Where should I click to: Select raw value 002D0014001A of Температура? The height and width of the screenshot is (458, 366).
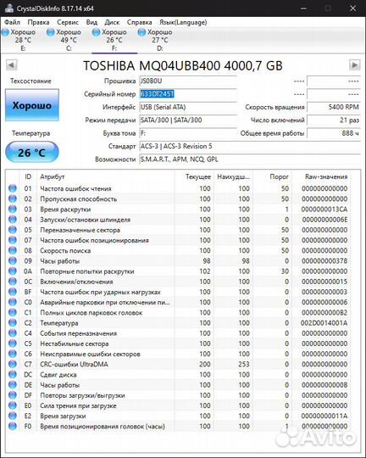324,323
